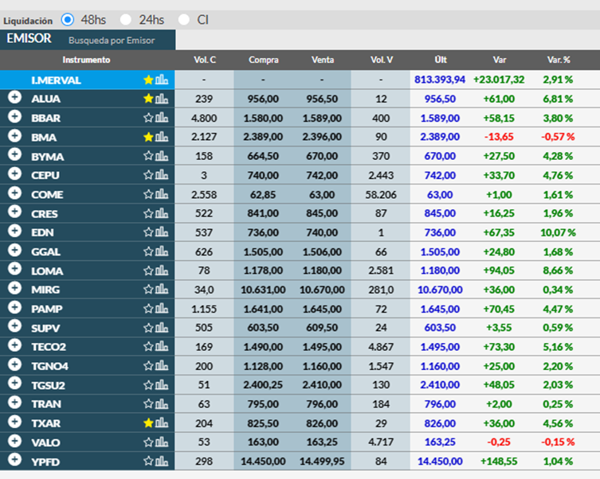600x479 pixels.
Task: Open chart icon for ALUA
Action: pyautogui.click(x=162, y=99)
